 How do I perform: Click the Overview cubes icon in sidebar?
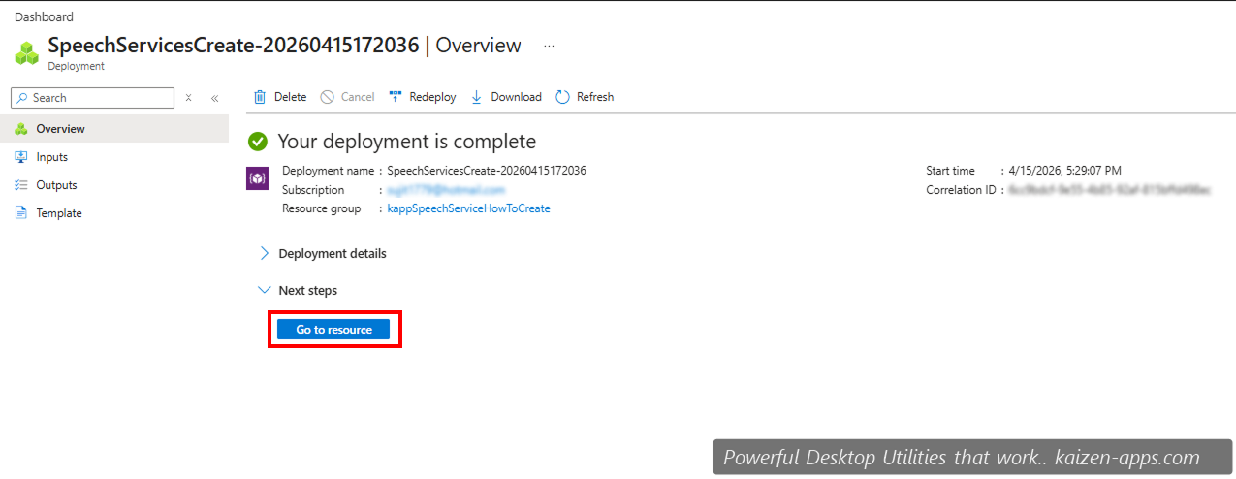pyautogui.click(x=20, y=129)
